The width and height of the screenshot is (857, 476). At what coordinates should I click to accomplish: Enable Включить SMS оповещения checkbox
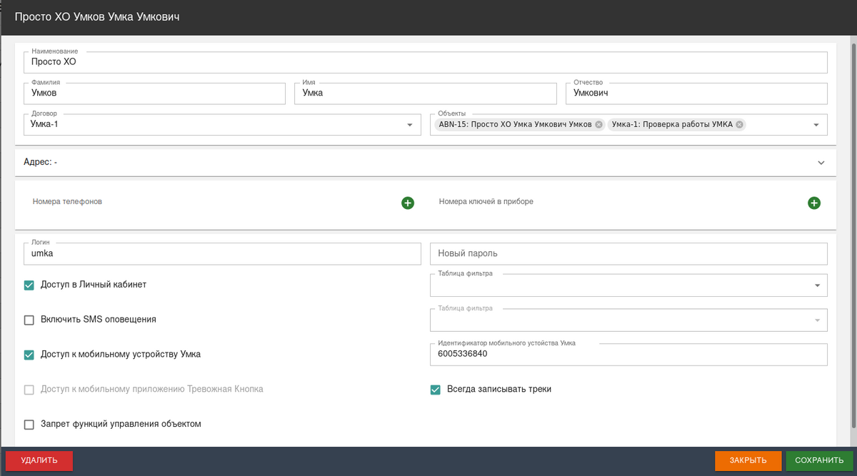point(29,320)
